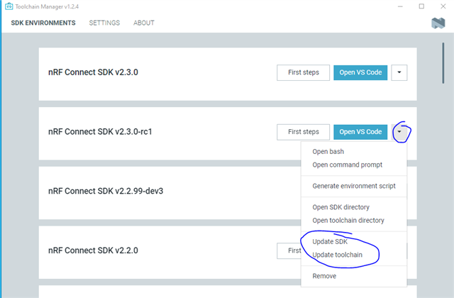Click the Nordic Semiconductor logo icon
The width and height of the screenshot is (454, 298).
coord(438,23)
